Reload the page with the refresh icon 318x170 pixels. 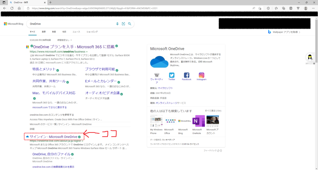click(x=12, y=8)
